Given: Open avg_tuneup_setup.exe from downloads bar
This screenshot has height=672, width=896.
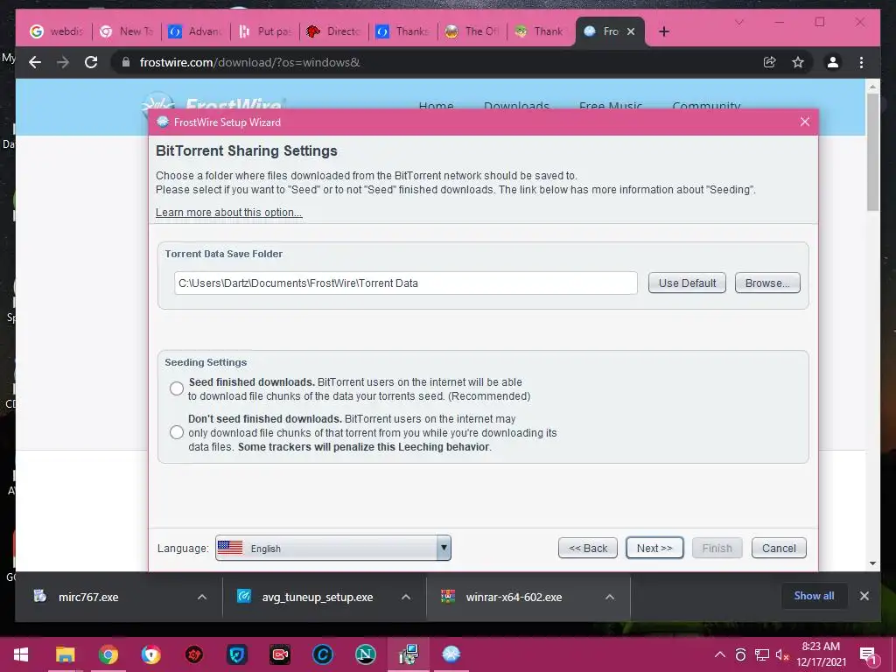Looking at the screenshot, I should tap(317, 597).
